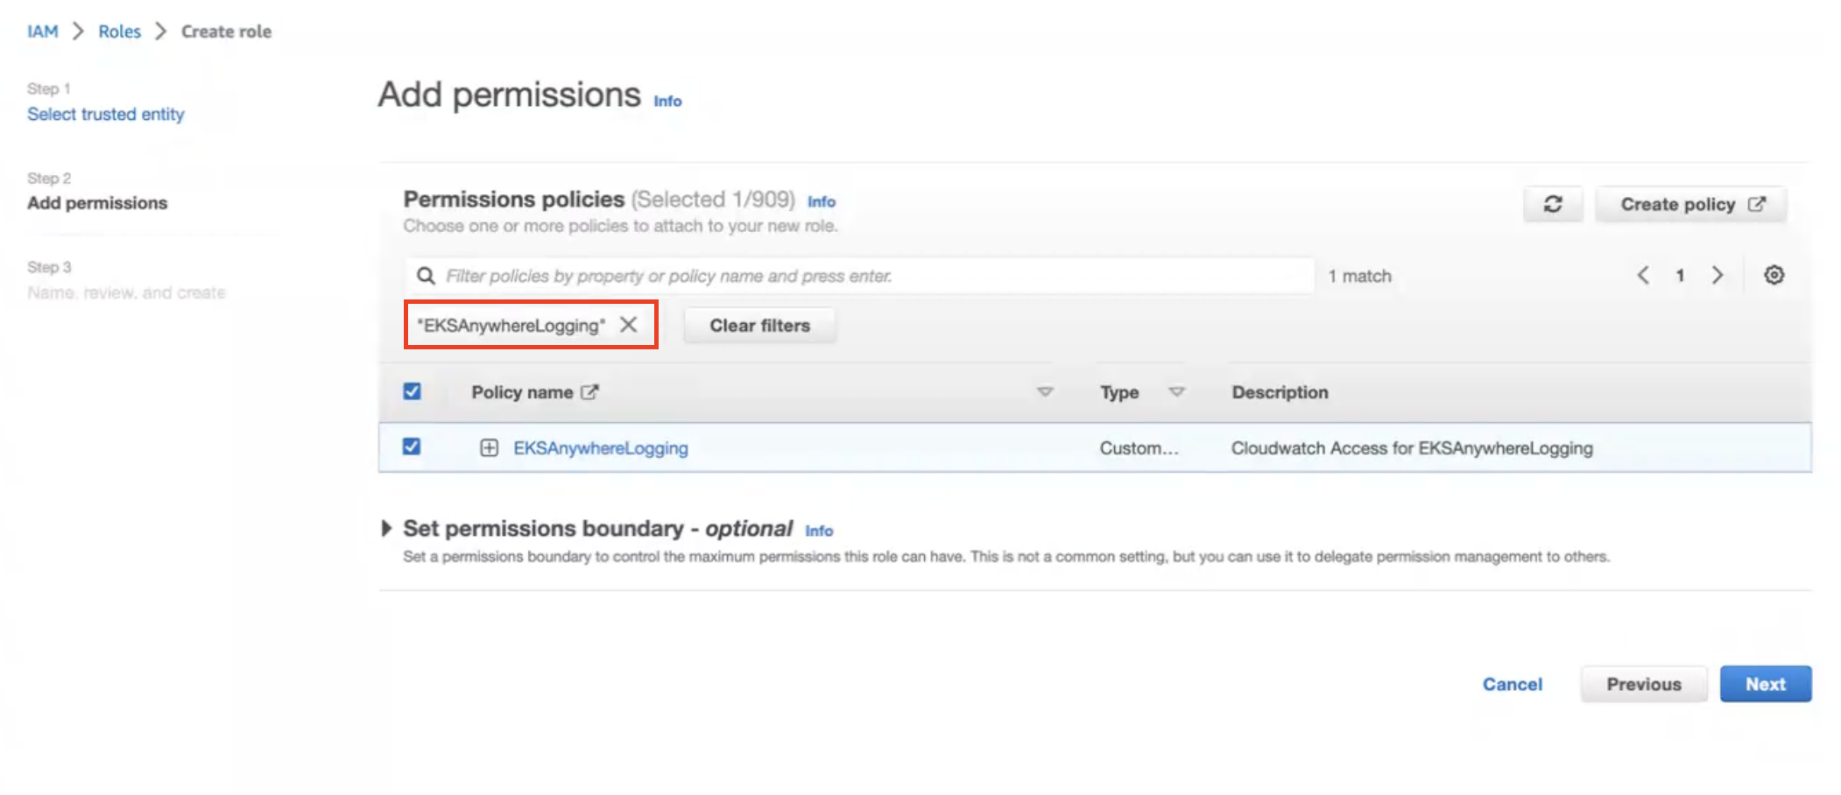The width and height of the screenshot is (1841, 795).
Task: Refresh the permissions policies list
Action: click(x=1554, y=204)
